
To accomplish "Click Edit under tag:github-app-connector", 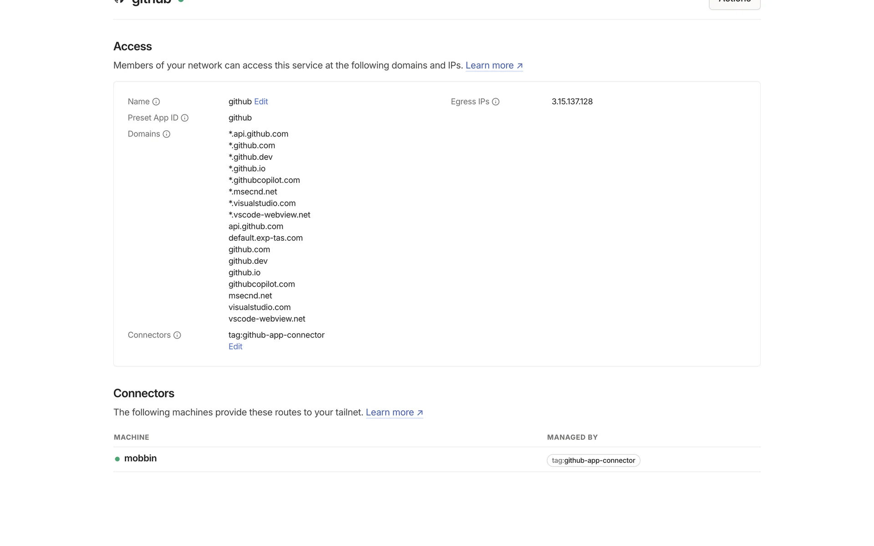I will (x=235, y=347).
